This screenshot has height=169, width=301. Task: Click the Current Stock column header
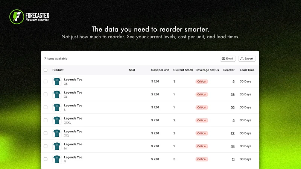point(183,70)
